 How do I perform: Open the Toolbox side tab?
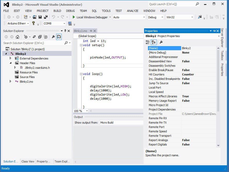(222, 55)
